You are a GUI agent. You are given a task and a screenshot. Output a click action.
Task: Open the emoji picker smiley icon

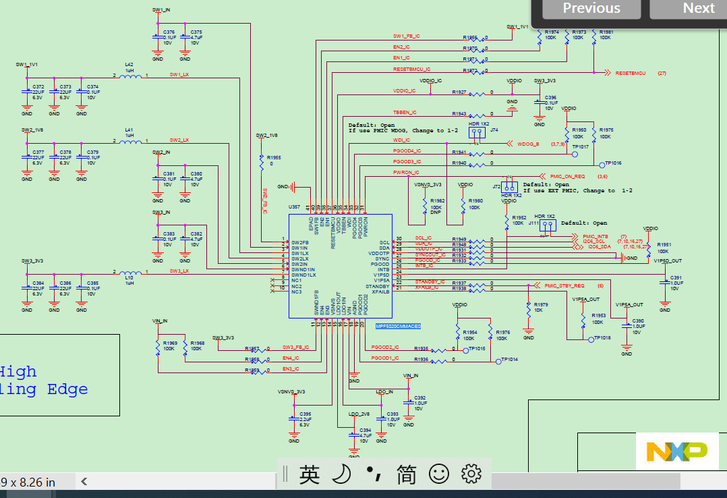click(x=438, y=474)
